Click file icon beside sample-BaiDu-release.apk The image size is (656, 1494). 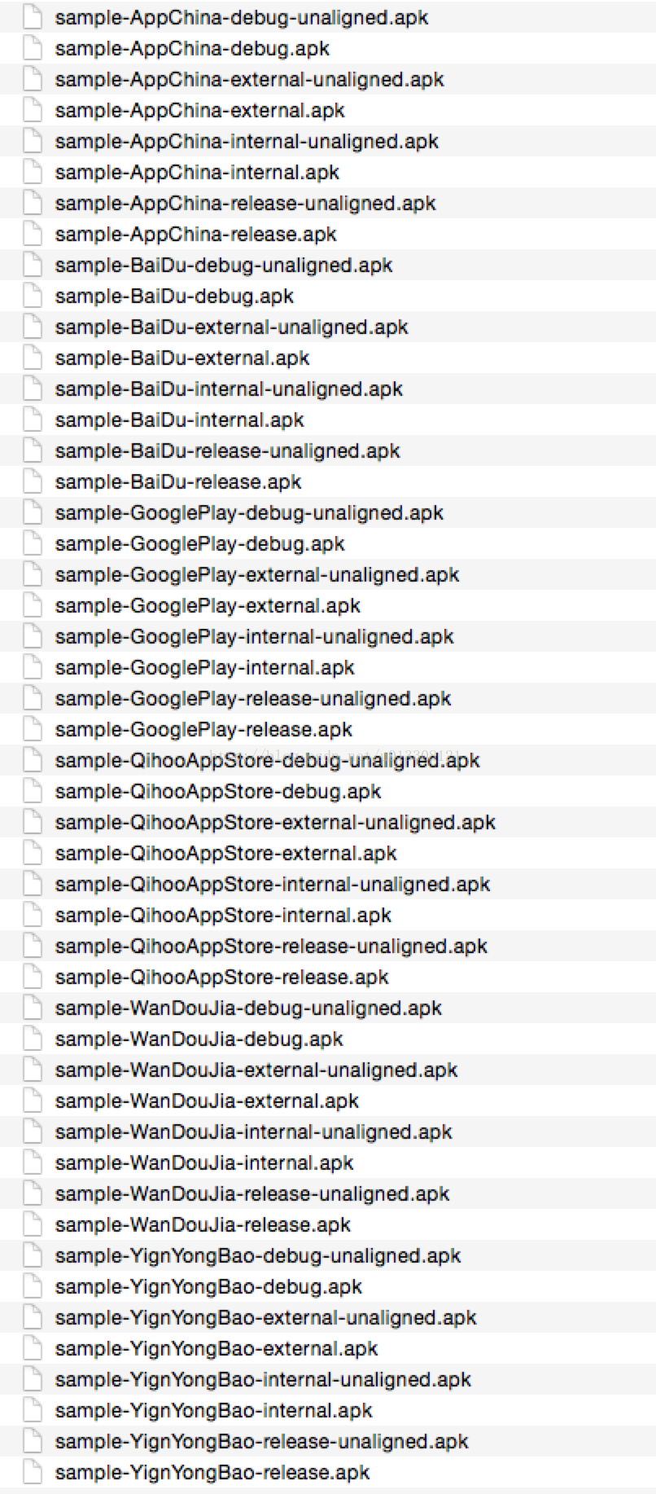point(33,481)
